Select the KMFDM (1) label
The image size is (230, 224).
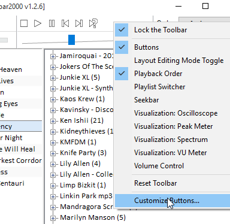point(78,142)
